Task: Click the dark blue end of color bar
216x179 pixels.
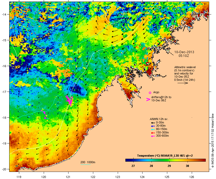Action: [126, 160]
